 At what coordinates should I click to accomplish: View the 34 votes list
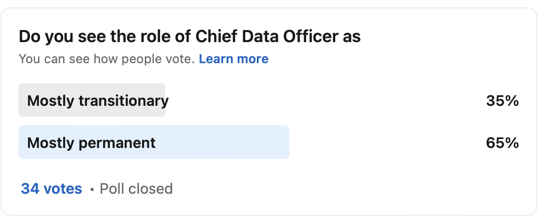pos(52,188)
